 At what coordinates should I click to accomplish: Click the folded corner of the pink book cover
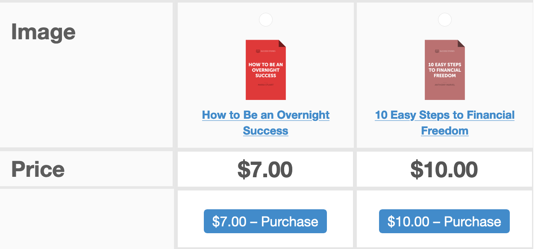461,43
